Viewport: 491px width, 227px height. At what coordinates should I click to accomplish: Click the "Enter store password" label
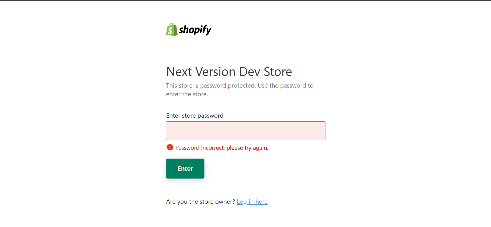[x=195, y=116]
